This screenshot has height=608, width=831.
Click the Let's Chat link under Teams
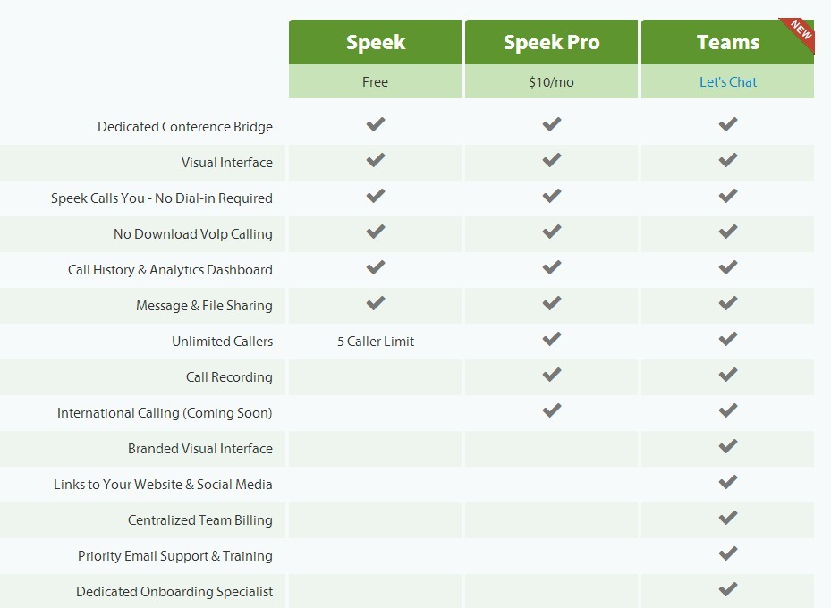pos(727,82)
